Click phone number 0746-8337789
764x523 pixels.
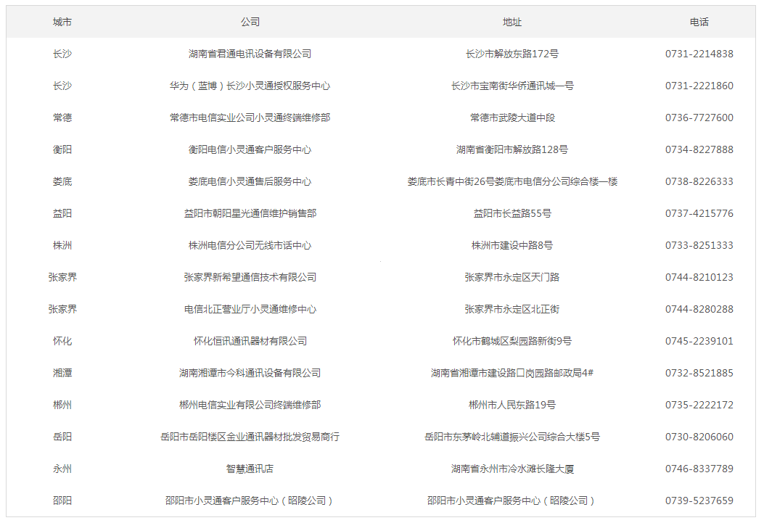(x=699, y=469)
